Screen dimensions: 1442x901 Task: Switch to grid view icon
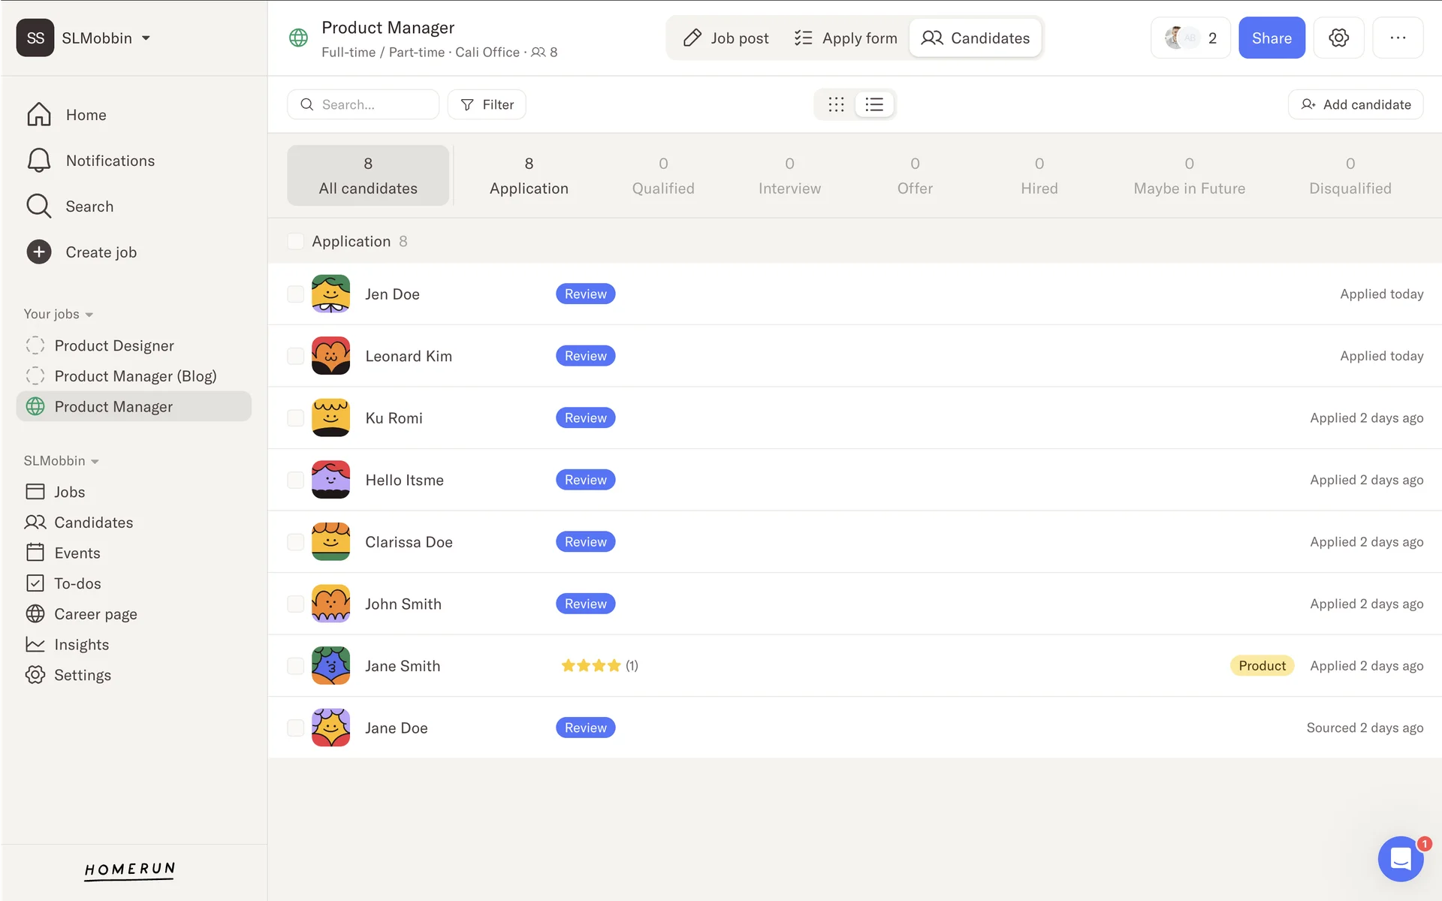coord(836,104)
